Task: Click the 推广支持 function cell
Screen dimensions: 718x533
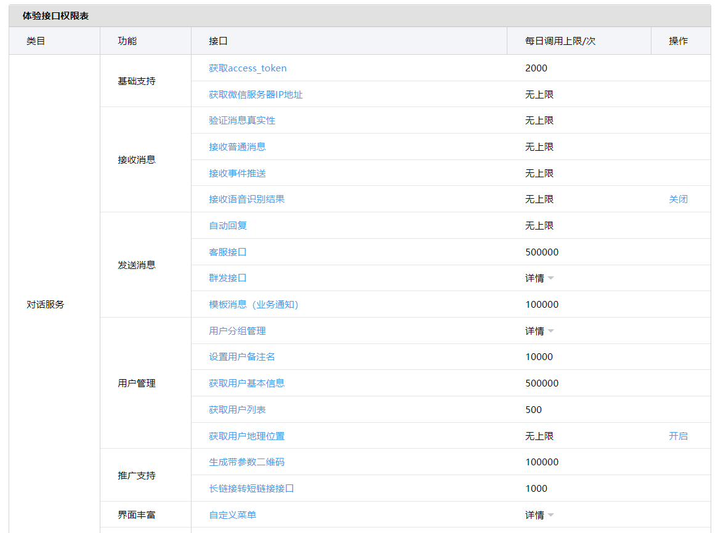Action: pos(137,475)
